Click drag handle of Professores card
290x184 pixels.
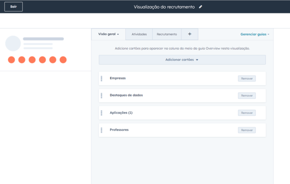point(101,130)
